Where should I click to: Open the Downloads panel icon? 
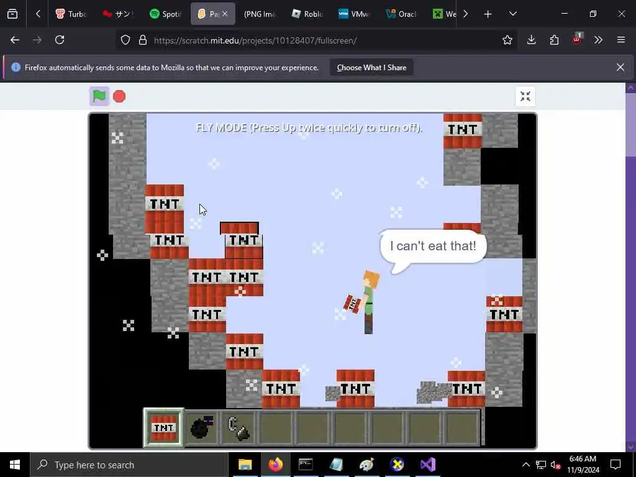click(532, 40)
